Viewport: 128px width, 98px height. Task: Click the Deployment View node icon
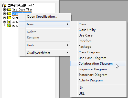[9, 22]
